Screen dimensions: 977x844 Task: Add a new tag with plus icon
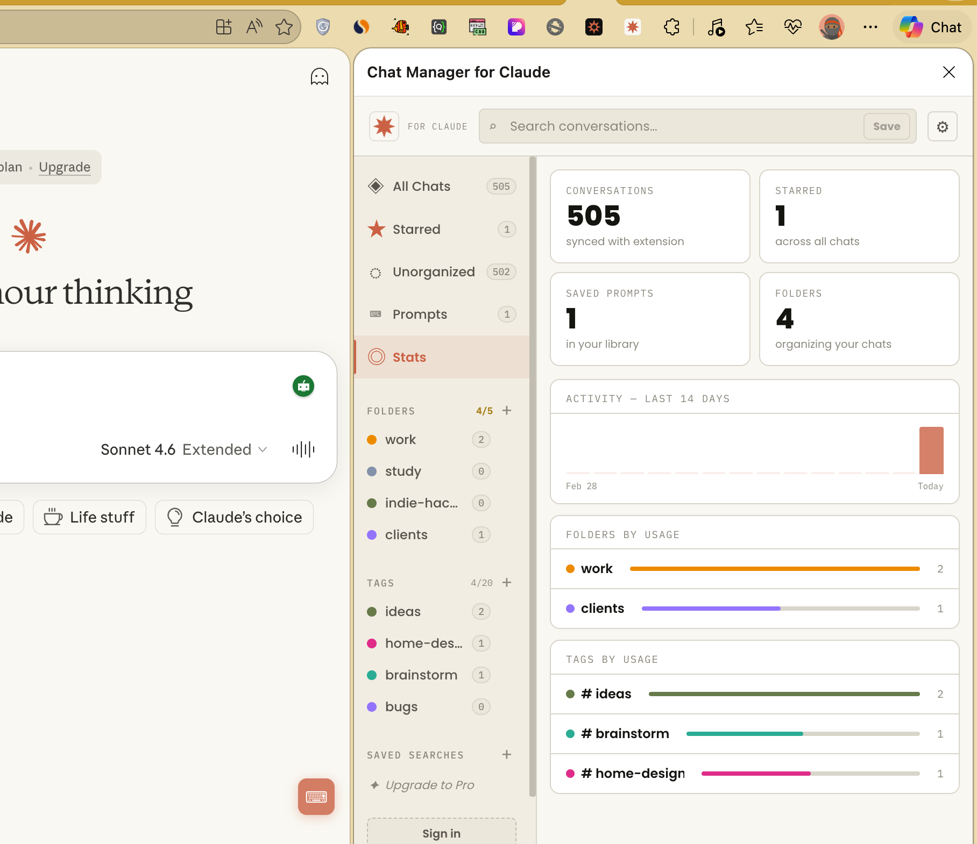coord(507,583)
